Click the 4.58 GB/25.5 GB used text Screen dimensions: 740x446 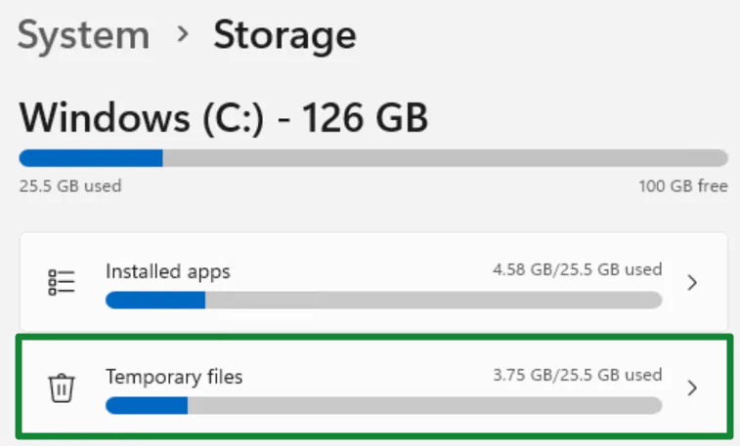577,269
